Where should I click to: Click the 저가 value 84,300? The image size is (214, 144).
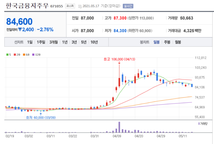click(x=120, y=31)
